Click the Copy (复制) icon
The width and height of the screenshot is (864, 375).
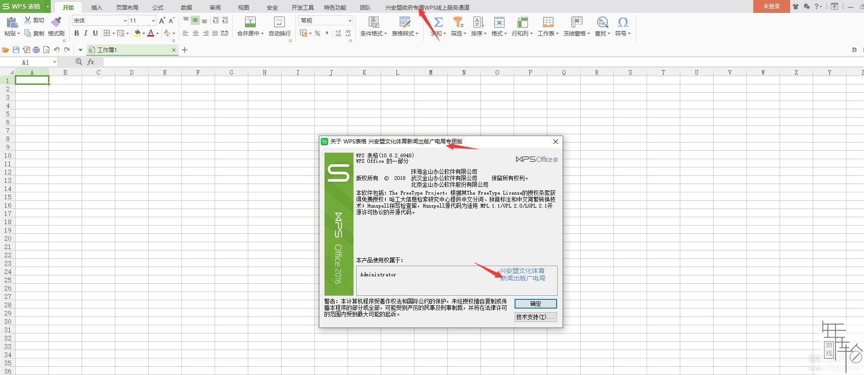[28, 33]
